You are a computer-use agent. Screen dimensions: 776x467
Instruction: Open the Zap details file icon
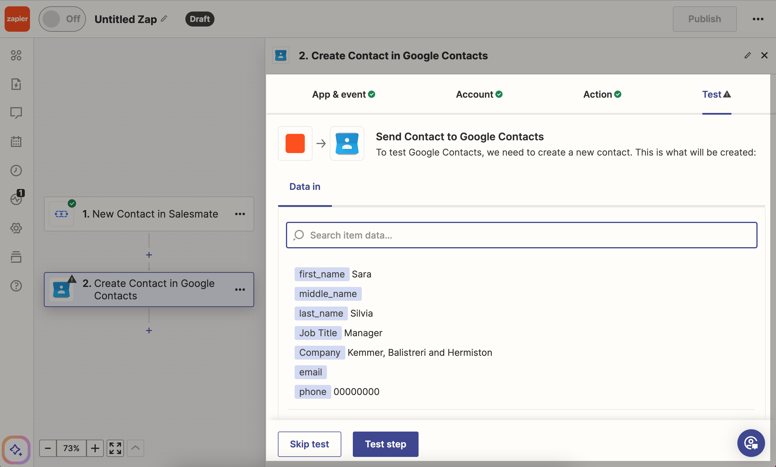[16, 84]
